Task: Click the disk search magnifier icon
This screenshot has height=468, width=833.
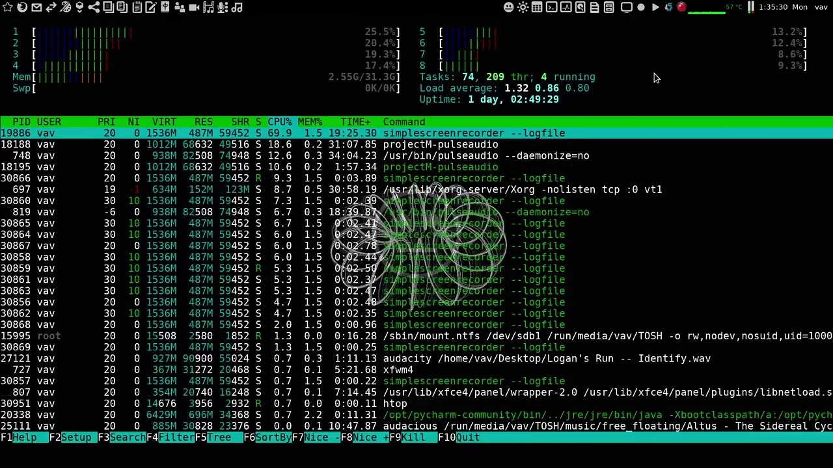Action: pyautogui.click(x=580, y=7)
